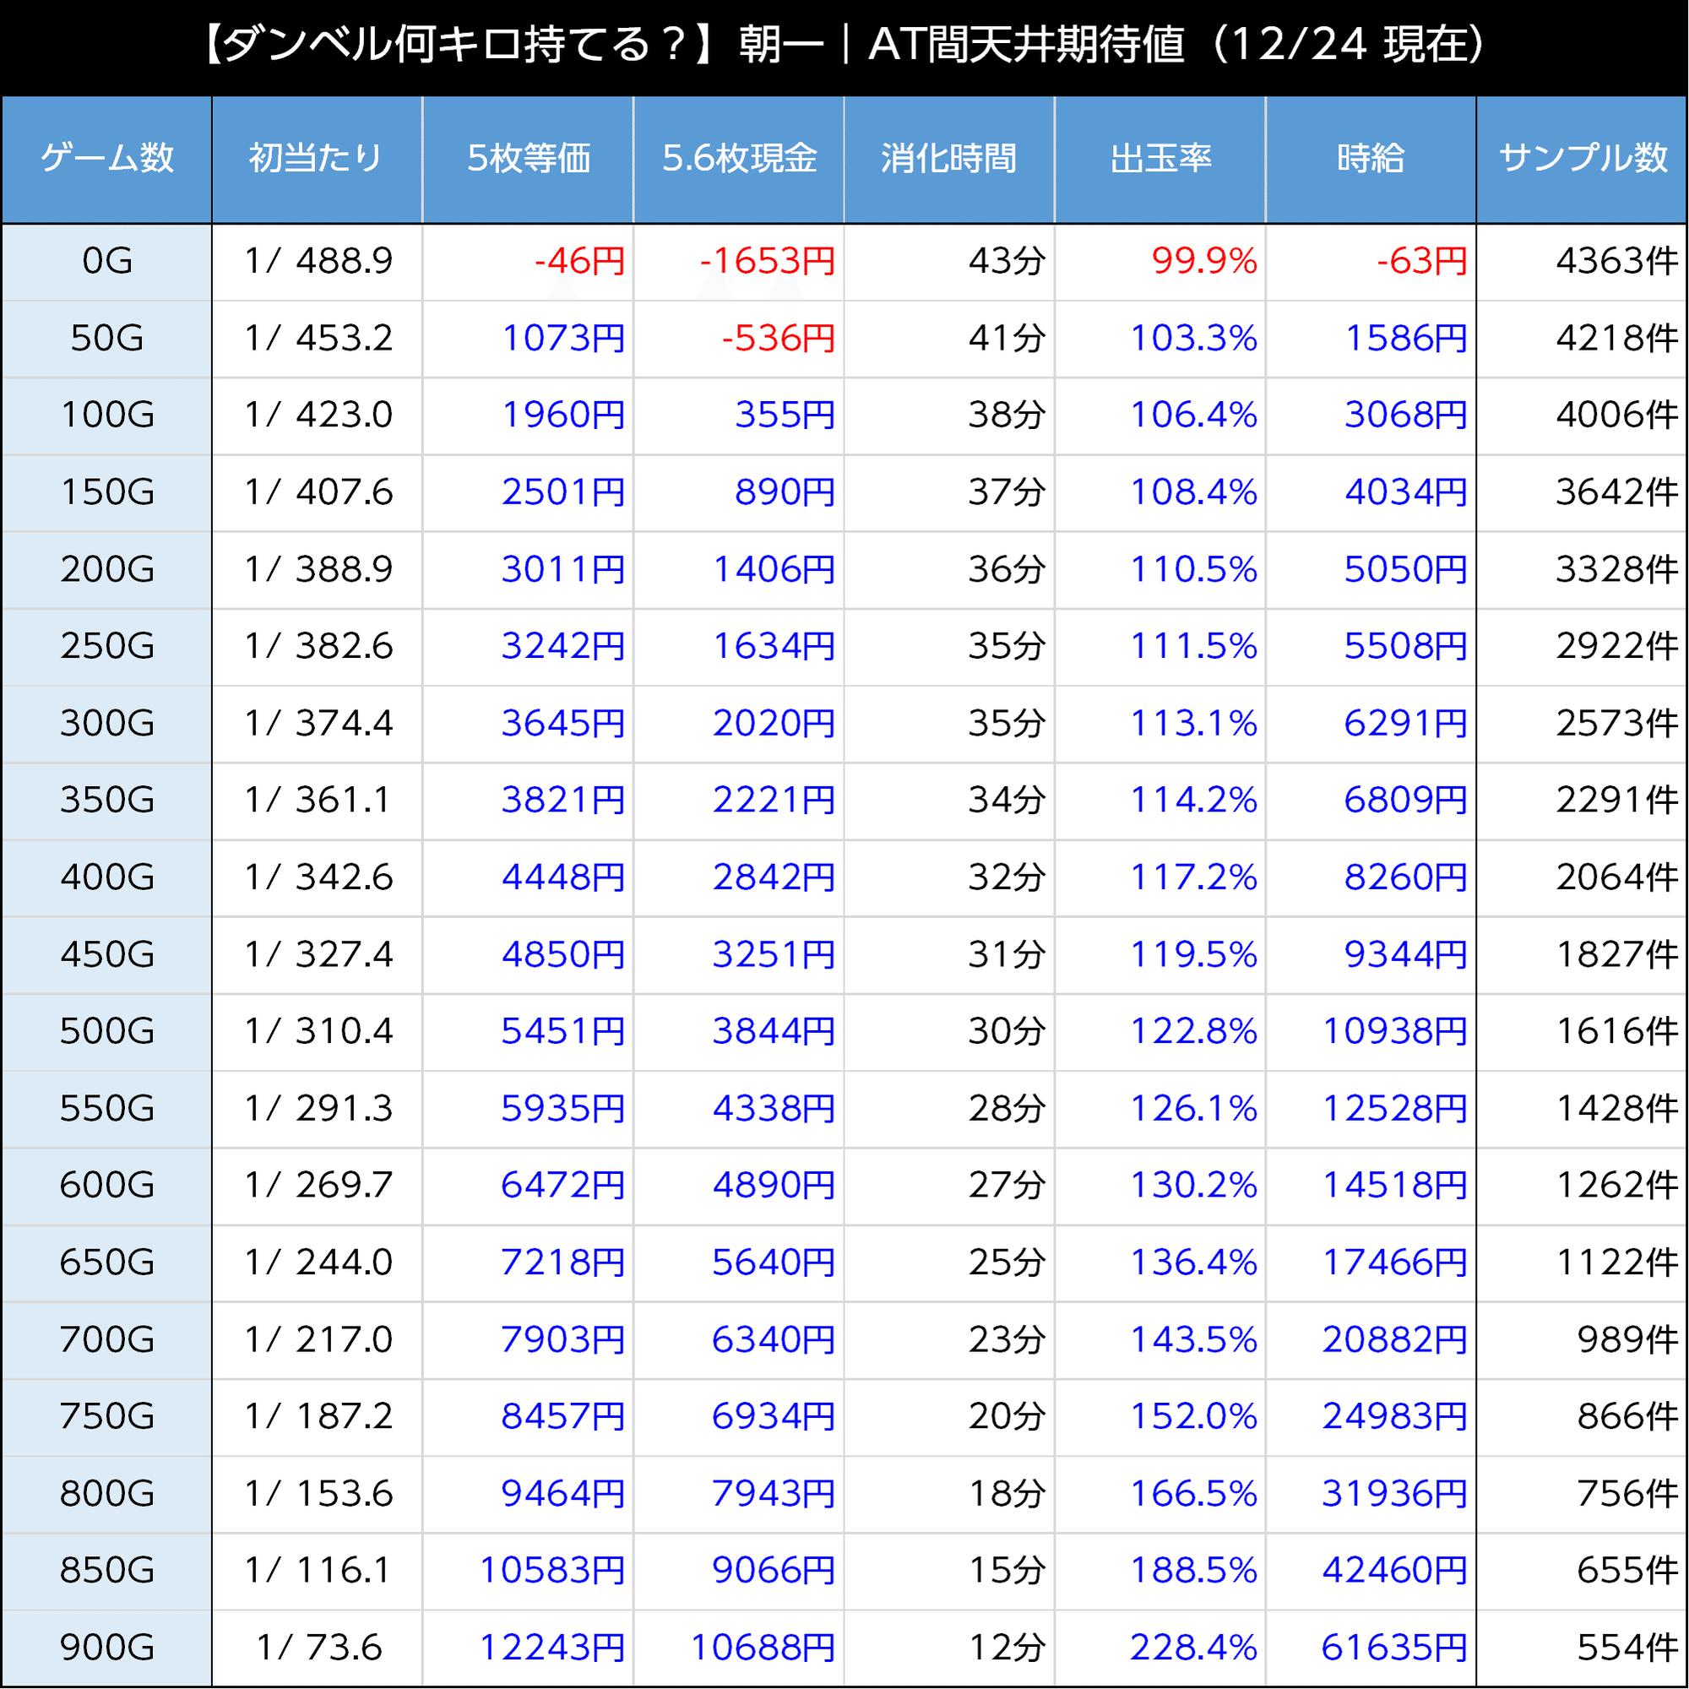Image resolution: width=1689 pixels, height=1689 pixels.
Task: Select the 400G row label
Action: [x=106, y=878]
